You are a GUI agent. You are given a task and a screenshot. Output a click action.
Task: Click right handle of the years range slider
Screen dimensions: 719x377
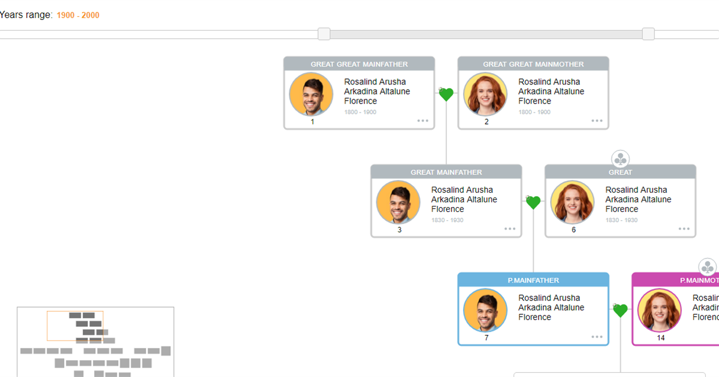pos(648,34)
